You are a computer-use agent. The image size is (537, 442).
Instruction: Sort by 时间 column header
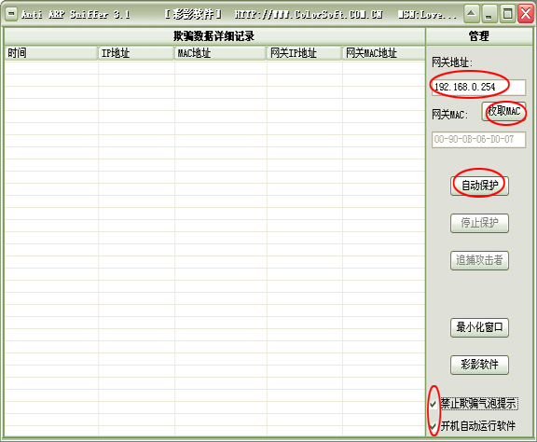coord(51,53)
